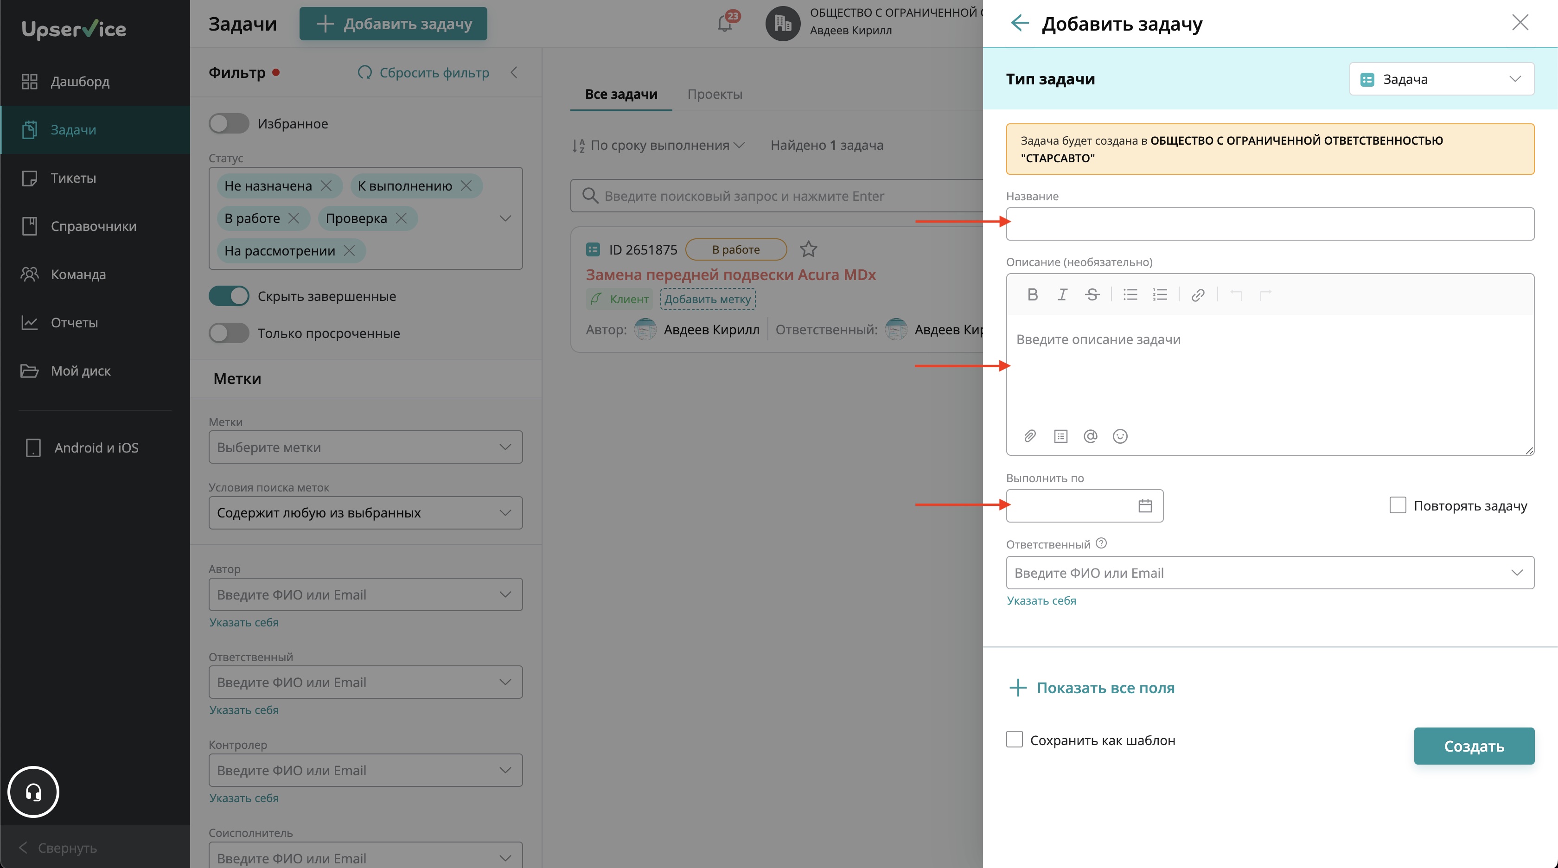This screenshot has height=868, width=1558.
Task: Open notifications bell
Action: click(725, 24)
